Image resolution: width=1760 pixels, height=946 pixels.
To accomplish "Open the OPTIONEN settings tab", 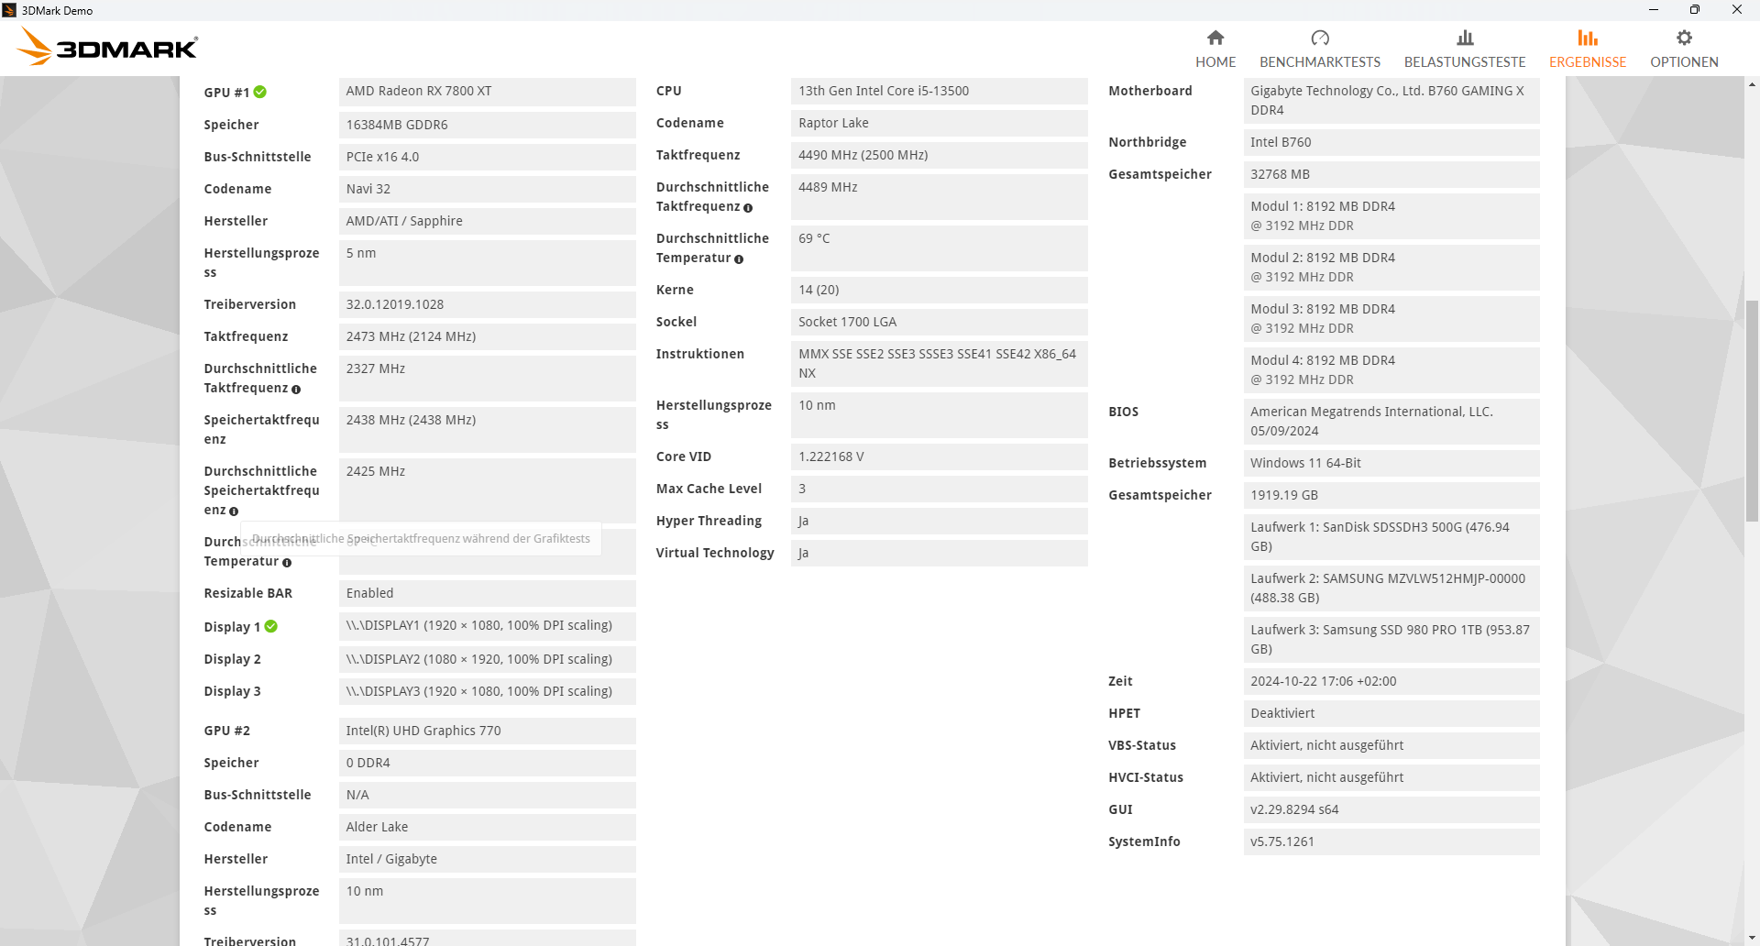I will 1684,49.
